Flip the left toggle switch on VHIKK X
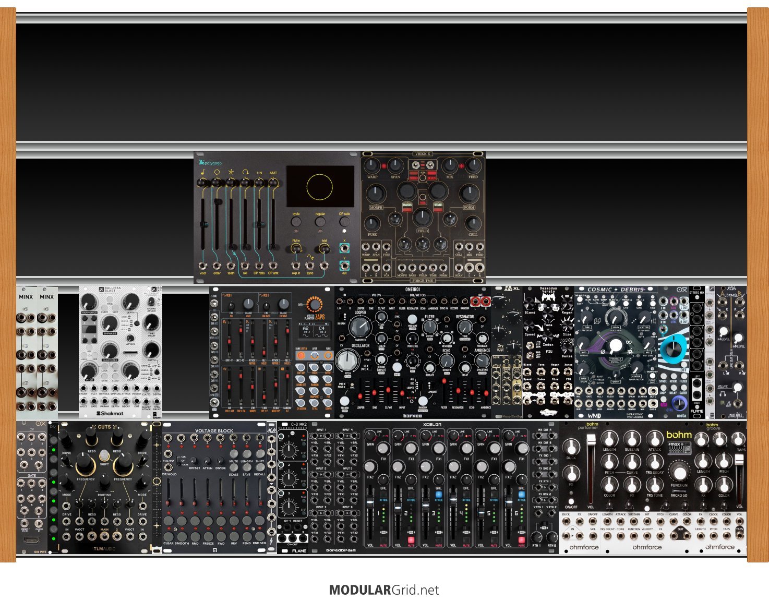Screen dimensions: 769x601 click(416, 165)
